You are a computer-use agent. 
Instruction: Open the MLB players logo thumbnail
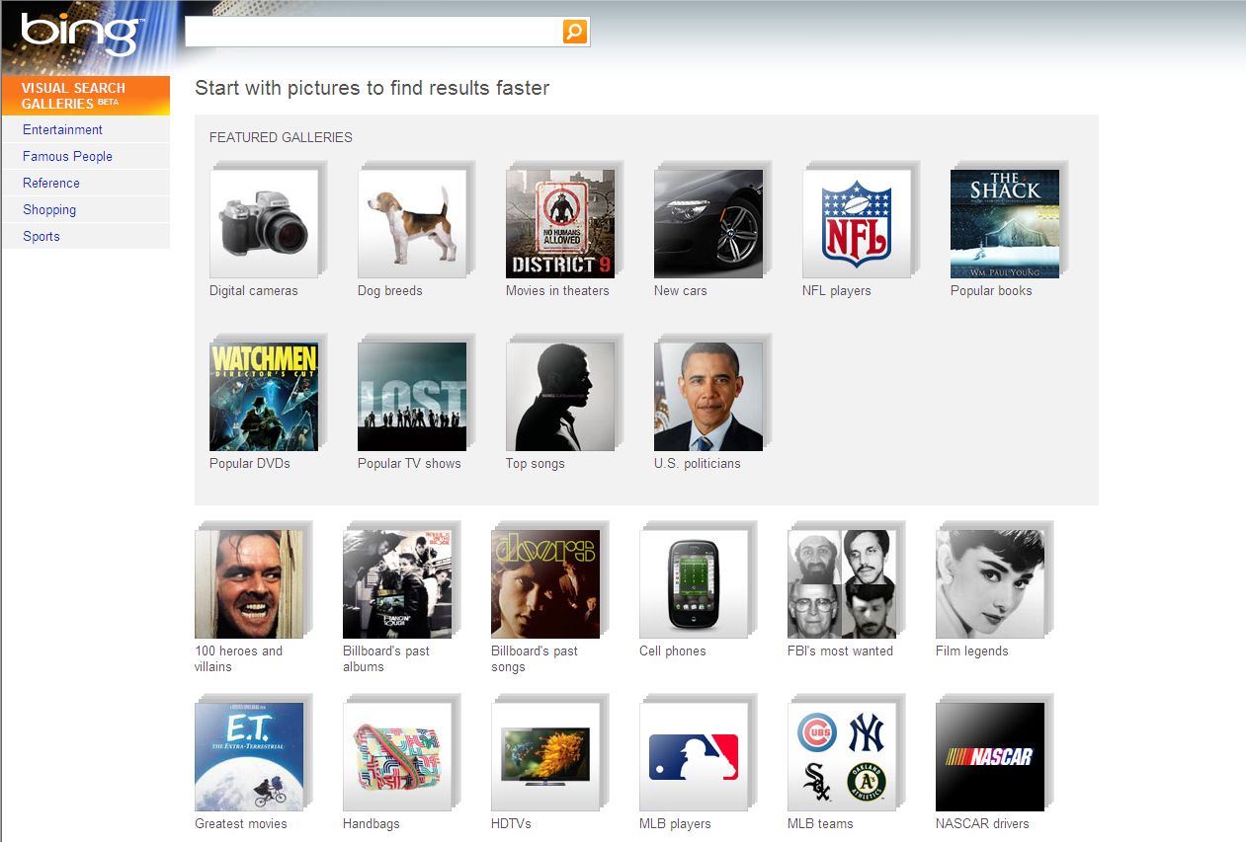coord(694,757)
